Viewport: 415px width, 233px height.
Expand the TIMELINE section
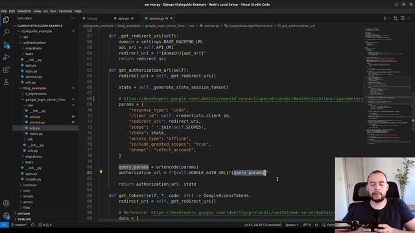24,219
